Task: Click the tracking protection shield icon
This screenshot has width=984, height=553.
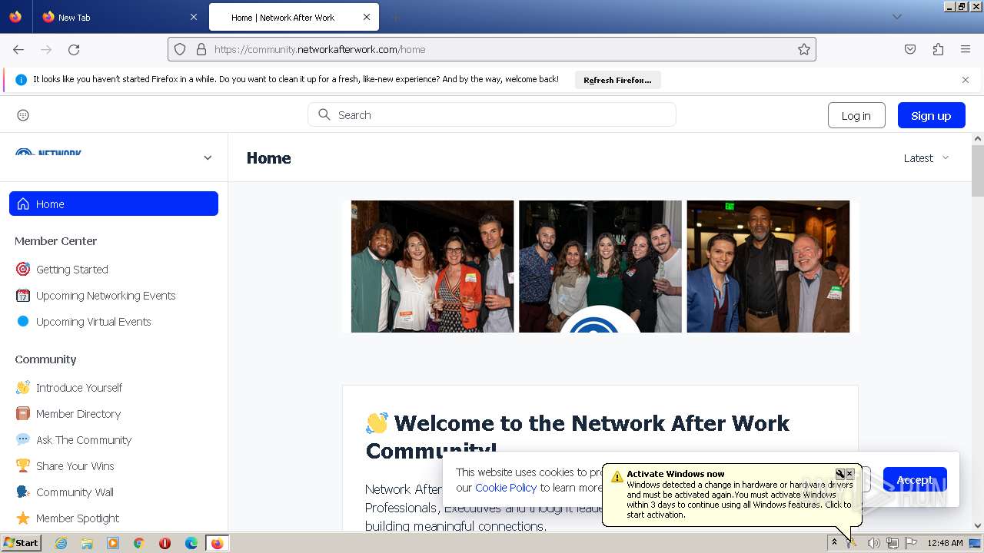Action: pos(180,49)
